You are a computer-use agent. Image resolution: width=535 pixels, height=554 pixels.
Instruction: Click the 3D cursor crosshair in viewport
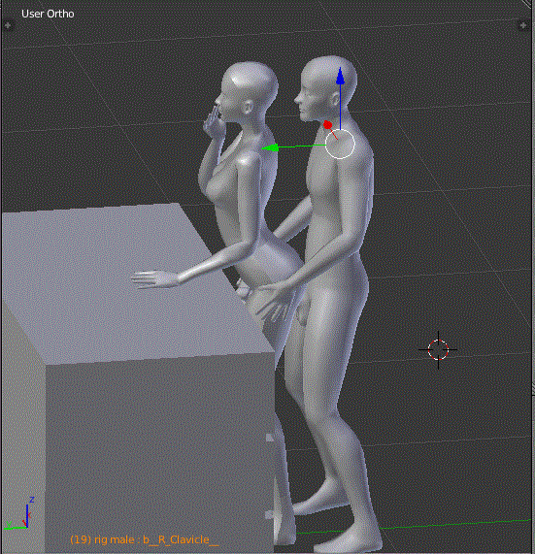click(x=438, y=350)
